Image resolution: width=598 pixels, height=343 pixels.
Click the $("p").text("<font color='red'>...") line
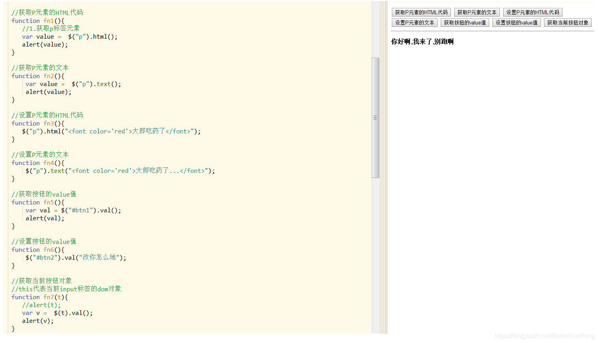pos(120,171)
